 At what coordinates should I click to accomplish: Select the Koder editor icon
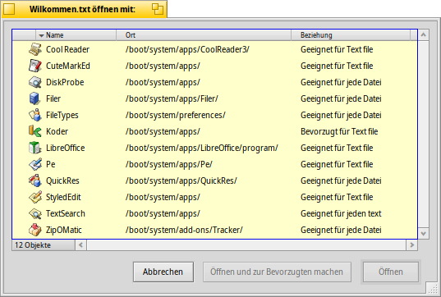click(x=35, y=131)
